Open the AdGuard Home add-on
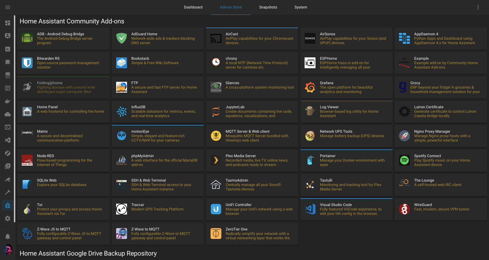This screenshot has width=489, height=260. coord(158,39)
